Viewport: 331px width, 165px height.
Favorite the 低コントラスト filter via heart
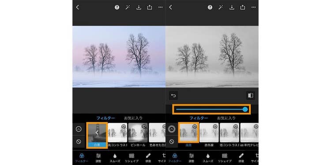click(236, 126)
